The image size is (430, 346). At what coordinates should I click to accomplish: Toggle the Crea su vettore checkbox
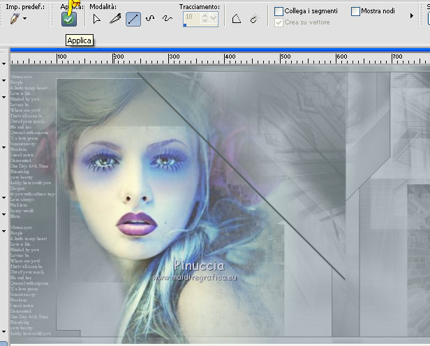tap(279, 22)
